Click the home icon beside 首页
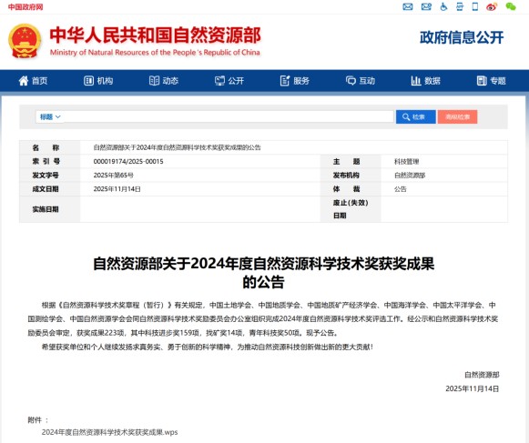This screenshot has height=443, width=529. point(24,81)
